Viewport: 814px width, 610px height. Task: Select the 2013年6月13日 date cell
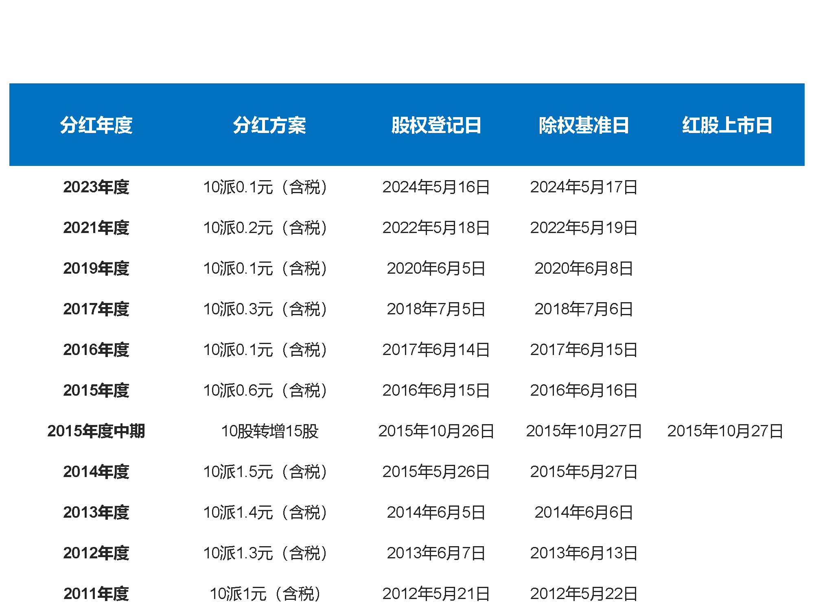click(584, 553)
